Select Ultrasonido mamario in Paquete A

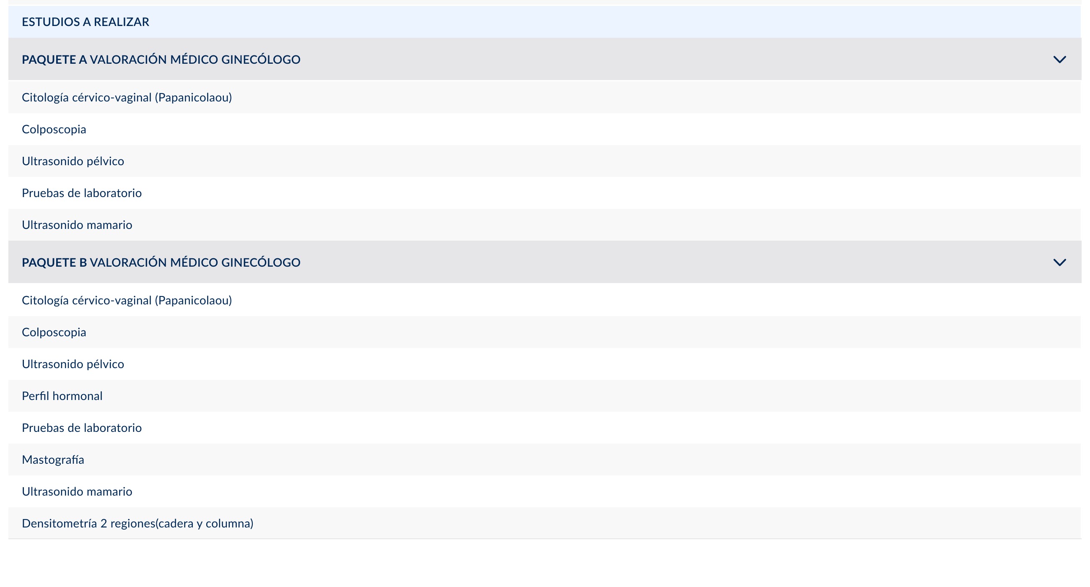(x=545, y=225)
